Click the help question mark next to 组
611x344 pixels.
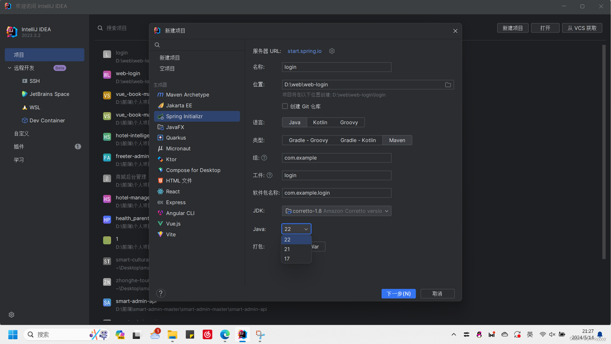click(264, 158)
